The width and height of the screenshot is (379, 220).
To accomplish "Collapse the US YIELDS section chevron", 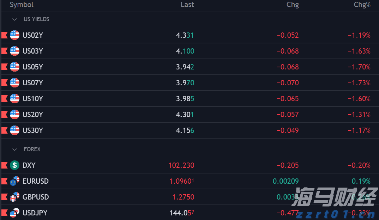I will pyautogui.click(x=15, y=19).
